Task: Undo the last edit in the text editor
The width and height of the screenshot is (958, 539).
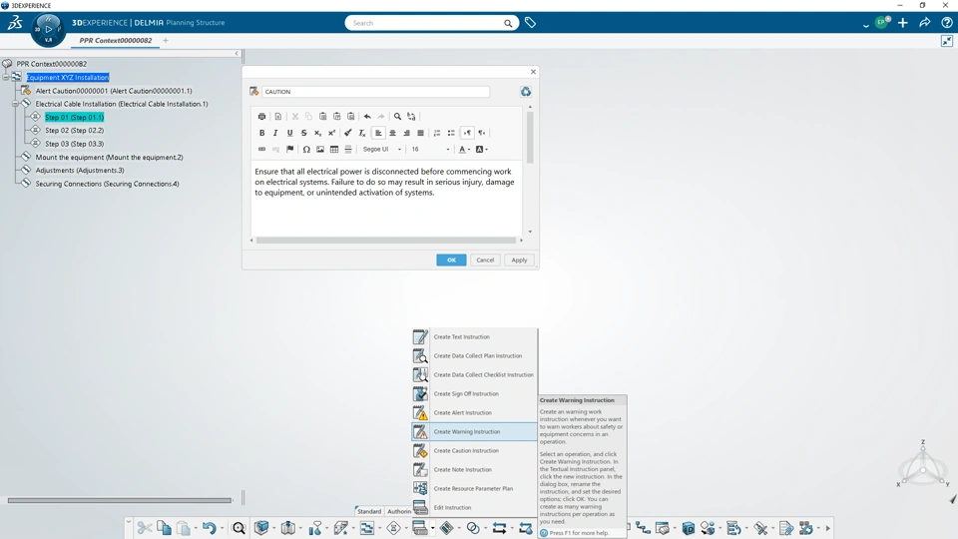Action: pos(367,116)
